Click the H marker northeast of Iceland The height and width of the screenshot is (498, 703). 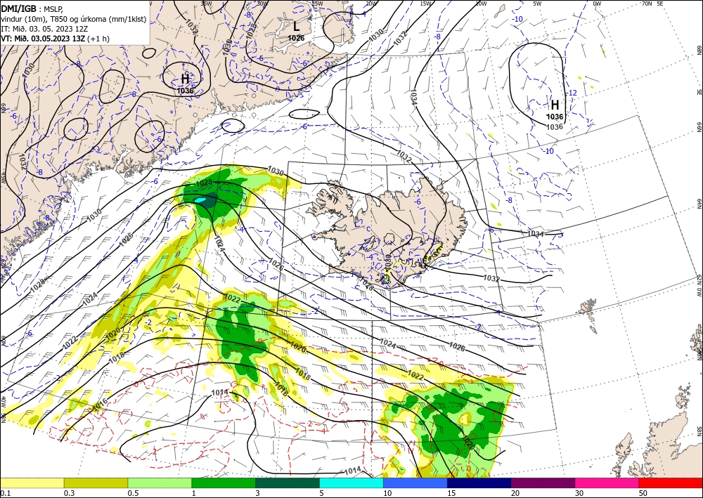tap(555, 105)
